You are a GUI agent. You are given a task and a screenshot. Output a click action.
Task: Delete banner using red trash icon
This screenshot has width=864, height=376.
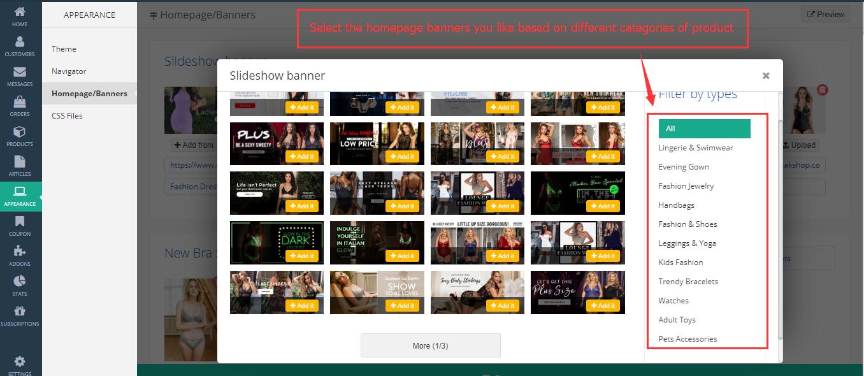(x=822, y=90)
